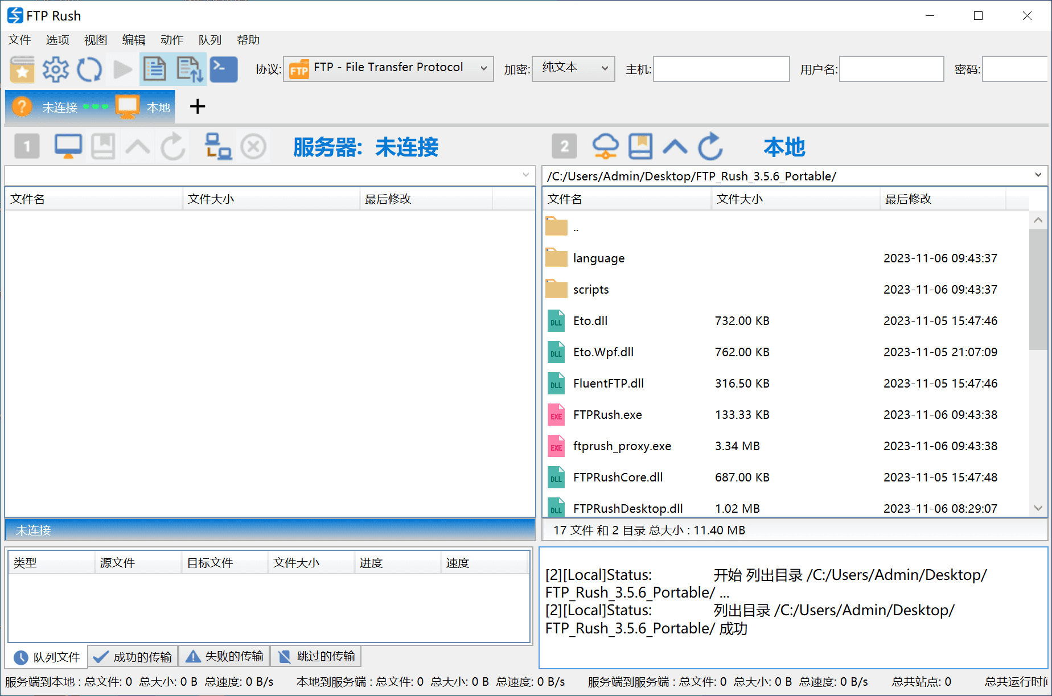Open the protocol dropdown
1052x696 pixels.
coord(388,69)
